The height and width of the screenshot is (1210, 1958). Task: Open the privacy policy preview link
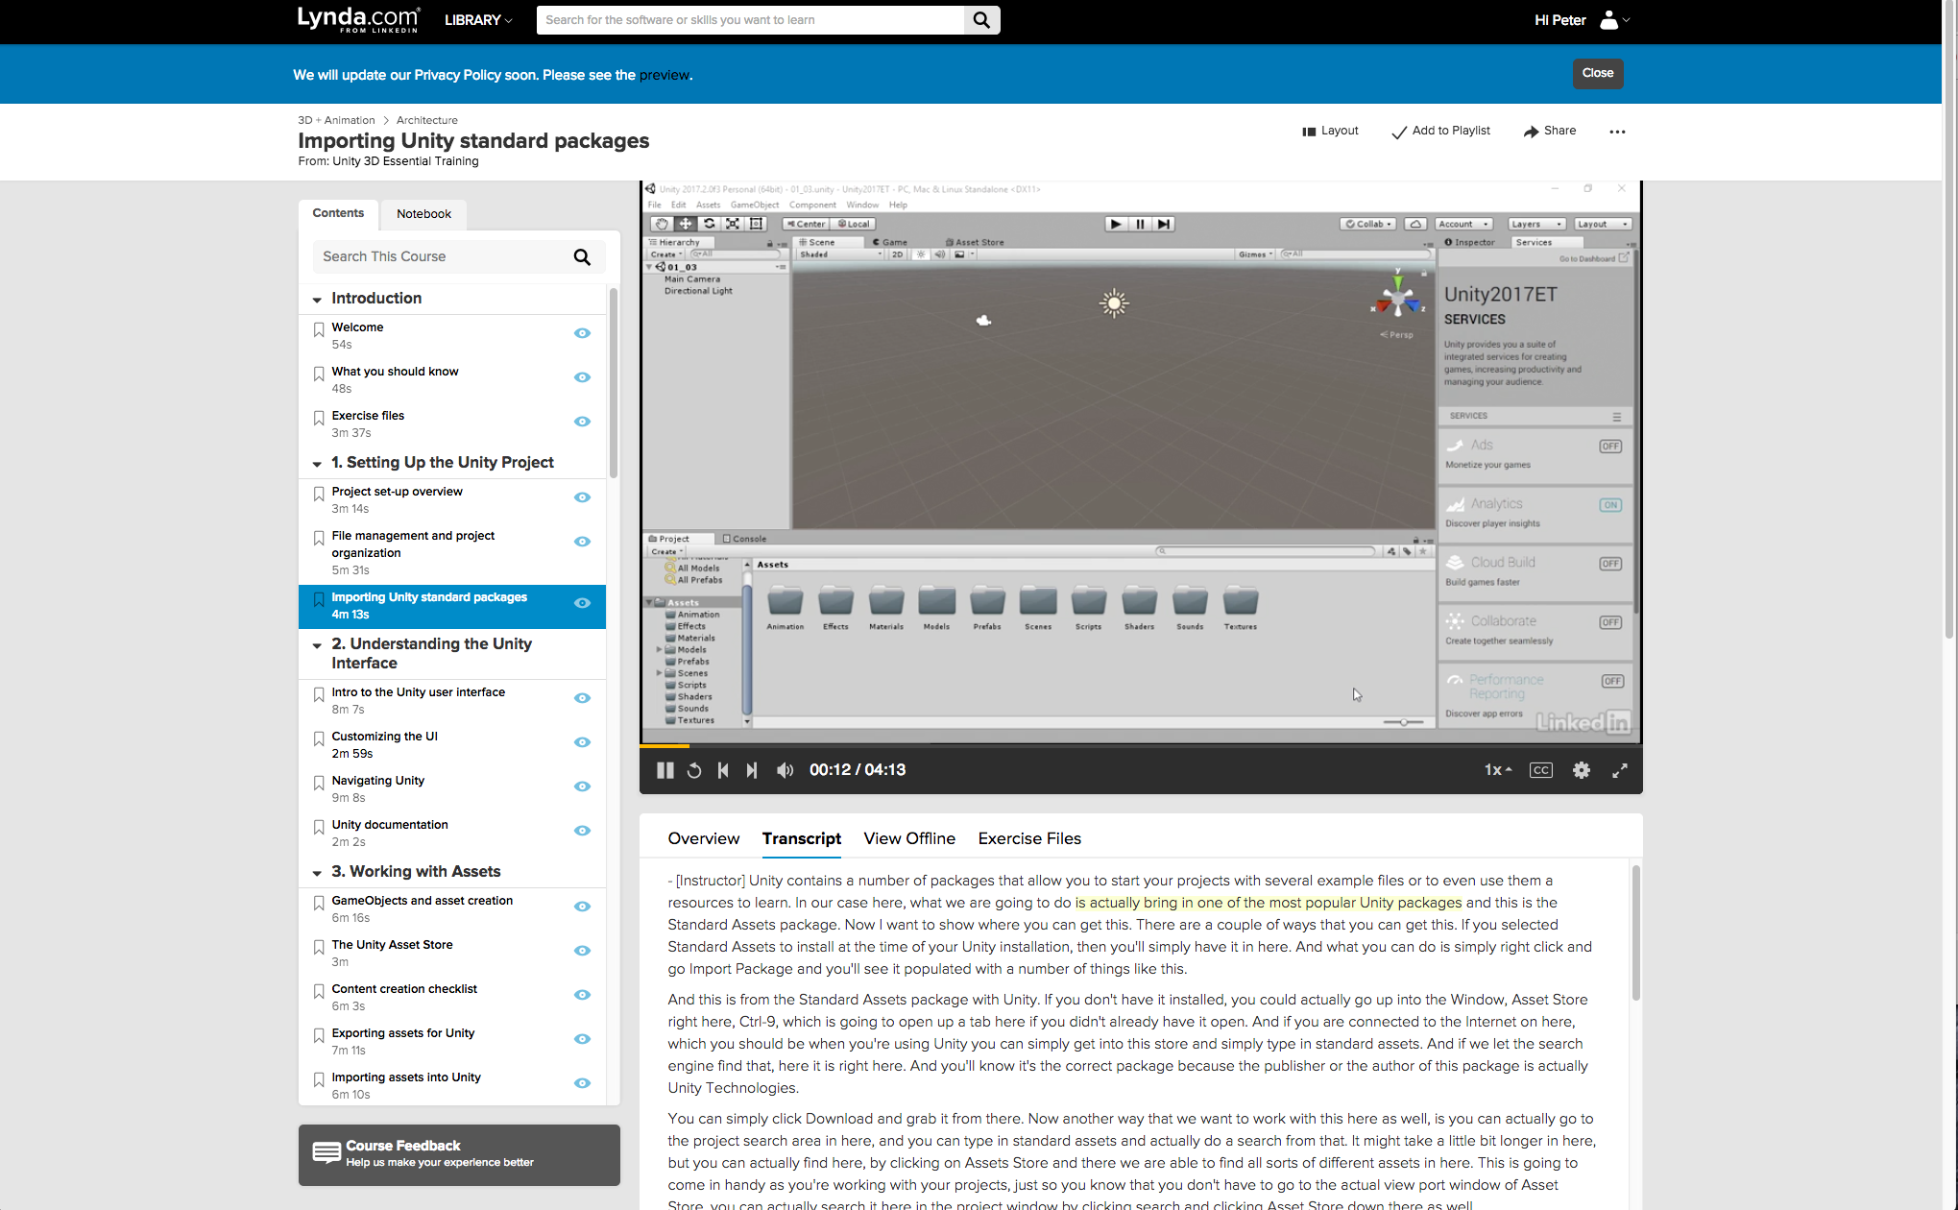tap(664, 75)
